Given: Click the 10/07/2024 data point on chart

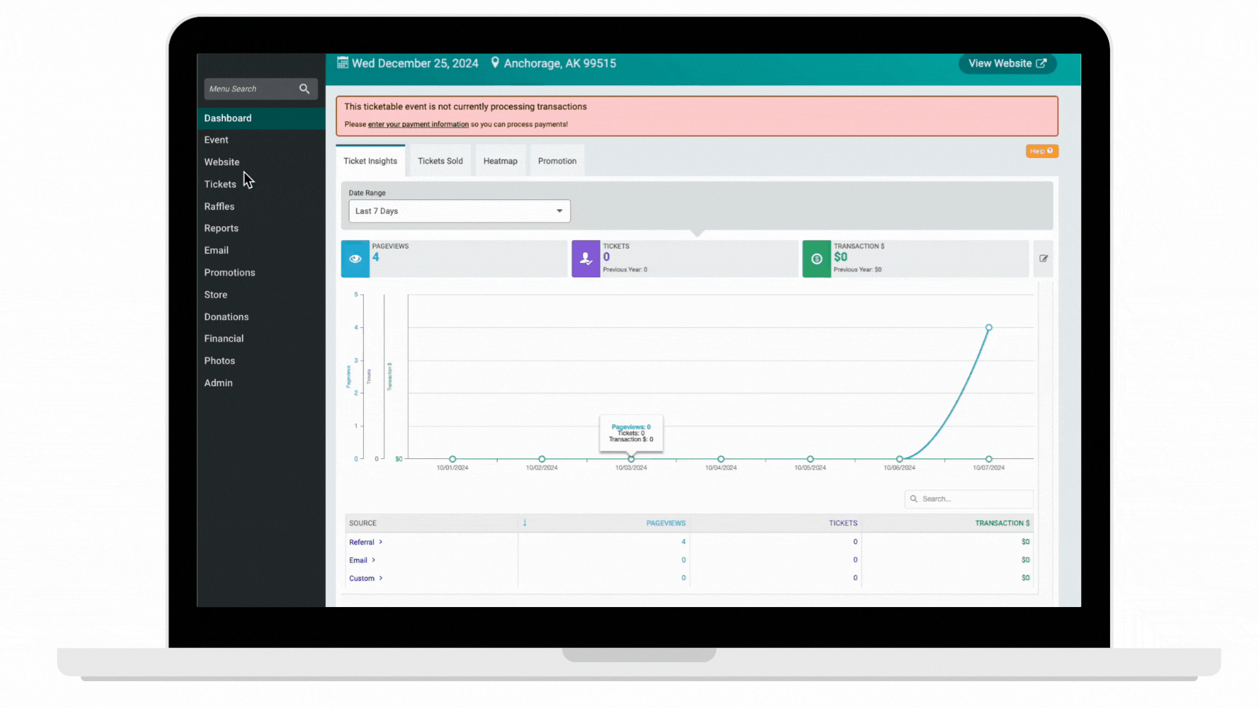Looking at the screenshot, I should 989,327.
